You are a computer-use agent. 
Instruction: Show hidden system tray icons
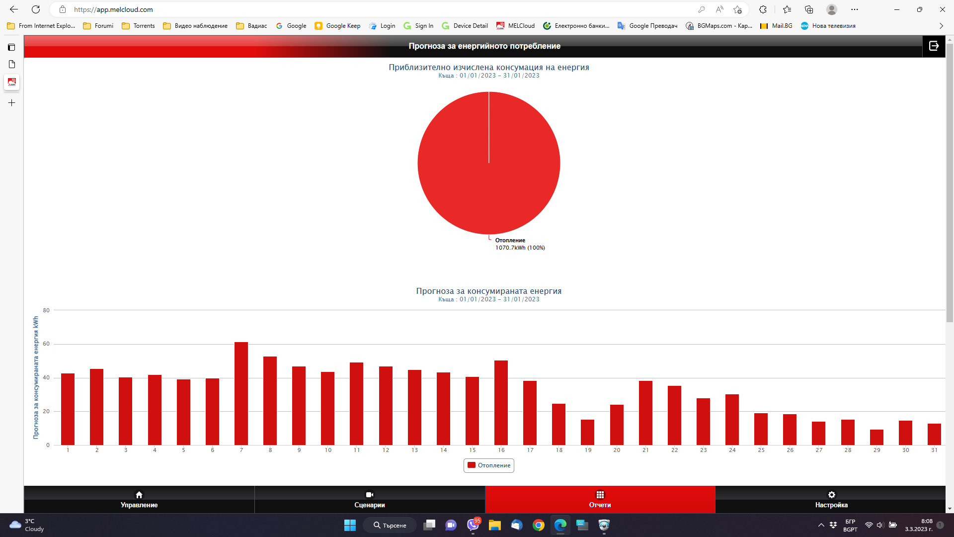coord(821,525)
